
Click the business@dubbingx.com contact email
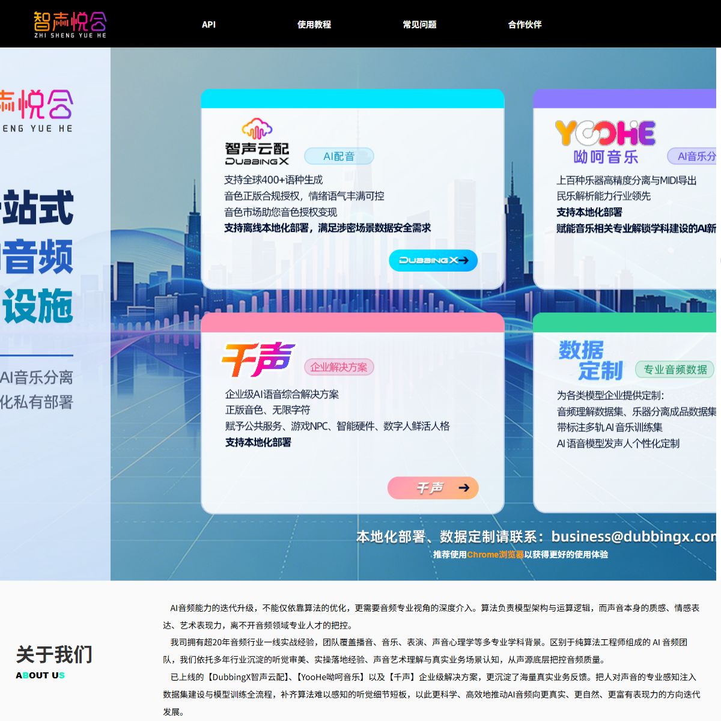pyautogui.click(x=634, y=537)
